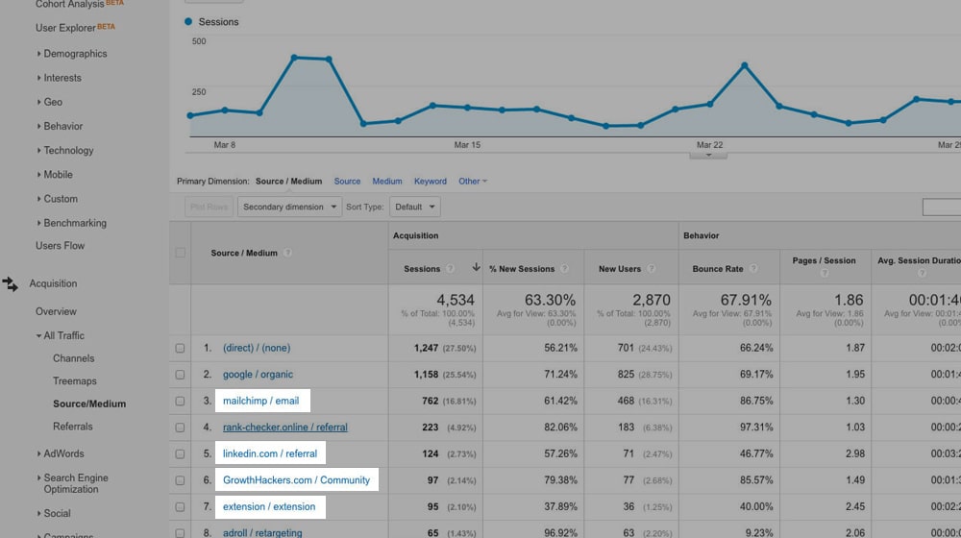Expand Mobile in the sidebar
This screenshot has width=961, height=538.
(55, 175)
